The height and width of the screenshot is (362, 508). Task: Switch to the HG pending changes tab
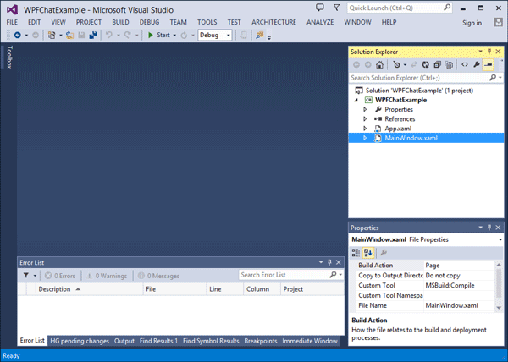coord(80,341)
